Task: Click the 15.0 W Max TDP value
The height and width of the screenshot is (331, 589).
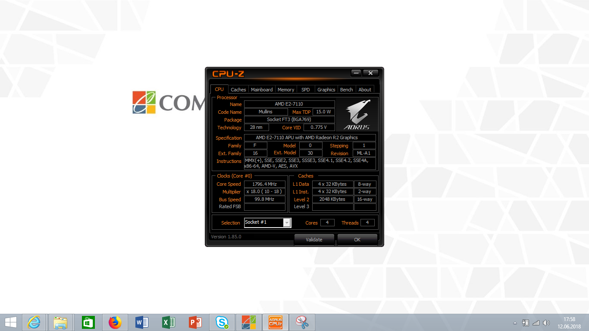Action: (323, 112)
